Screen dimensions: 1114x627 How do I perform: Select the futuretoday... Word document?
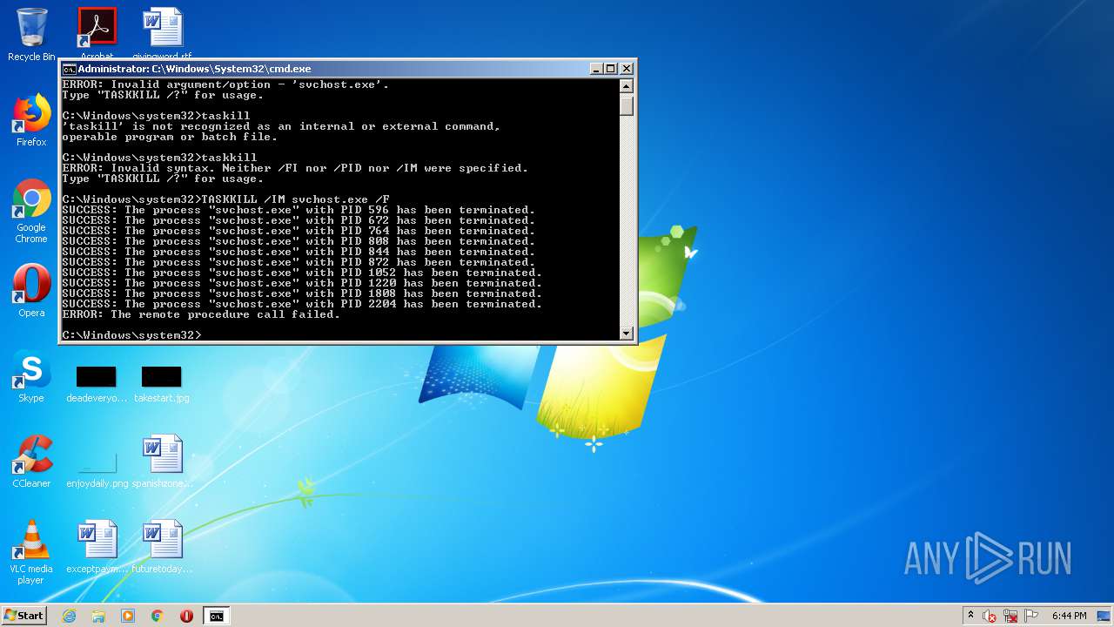[x=162, y=547]
